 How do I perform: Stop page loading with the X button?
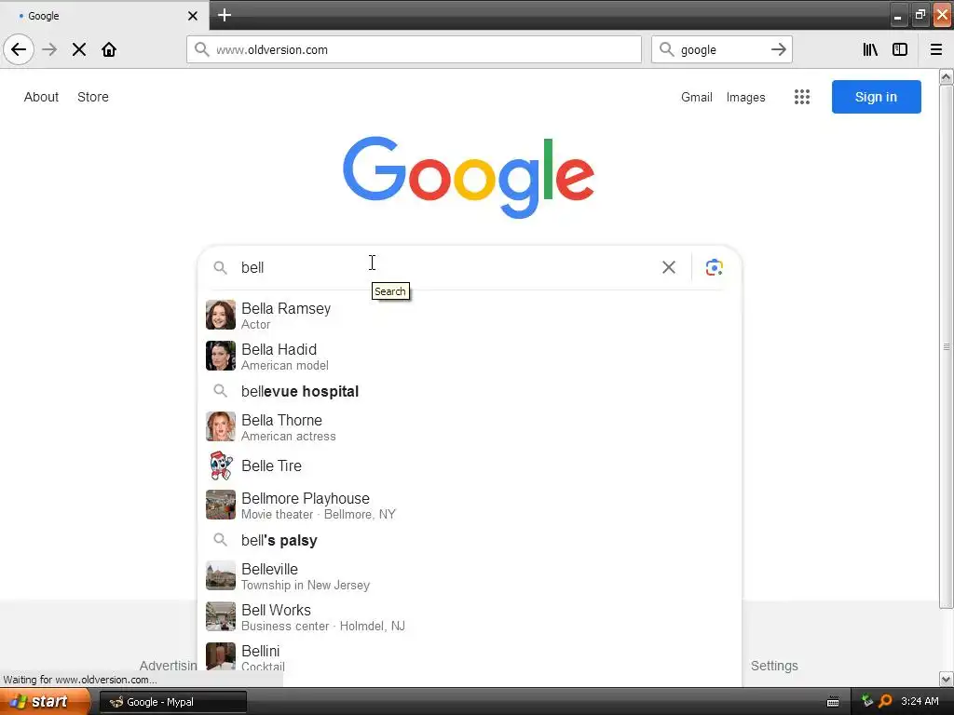79,49
